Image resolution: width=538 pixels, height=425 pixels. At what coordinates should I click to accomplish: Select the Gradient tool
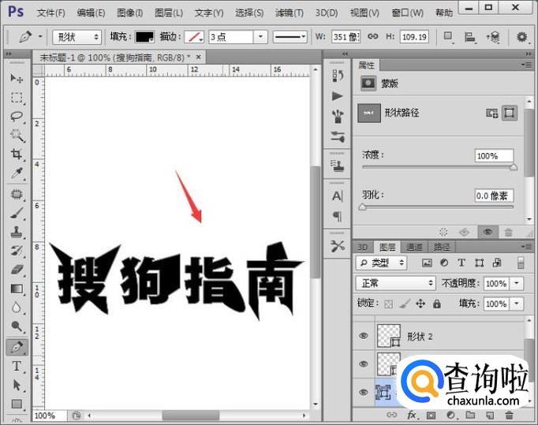[17, 289]
